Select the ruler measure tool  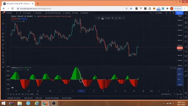point(3,44)
